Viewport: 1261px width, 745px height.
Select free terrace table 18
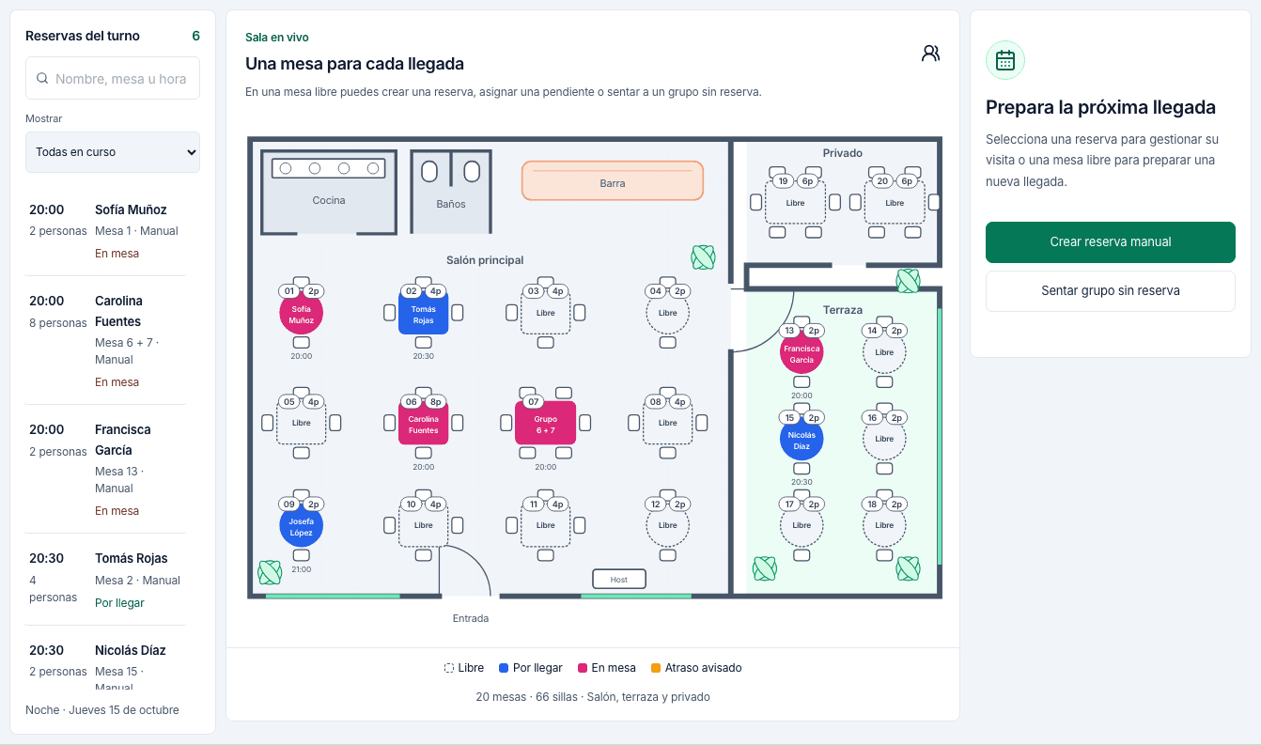pos(884,525)
